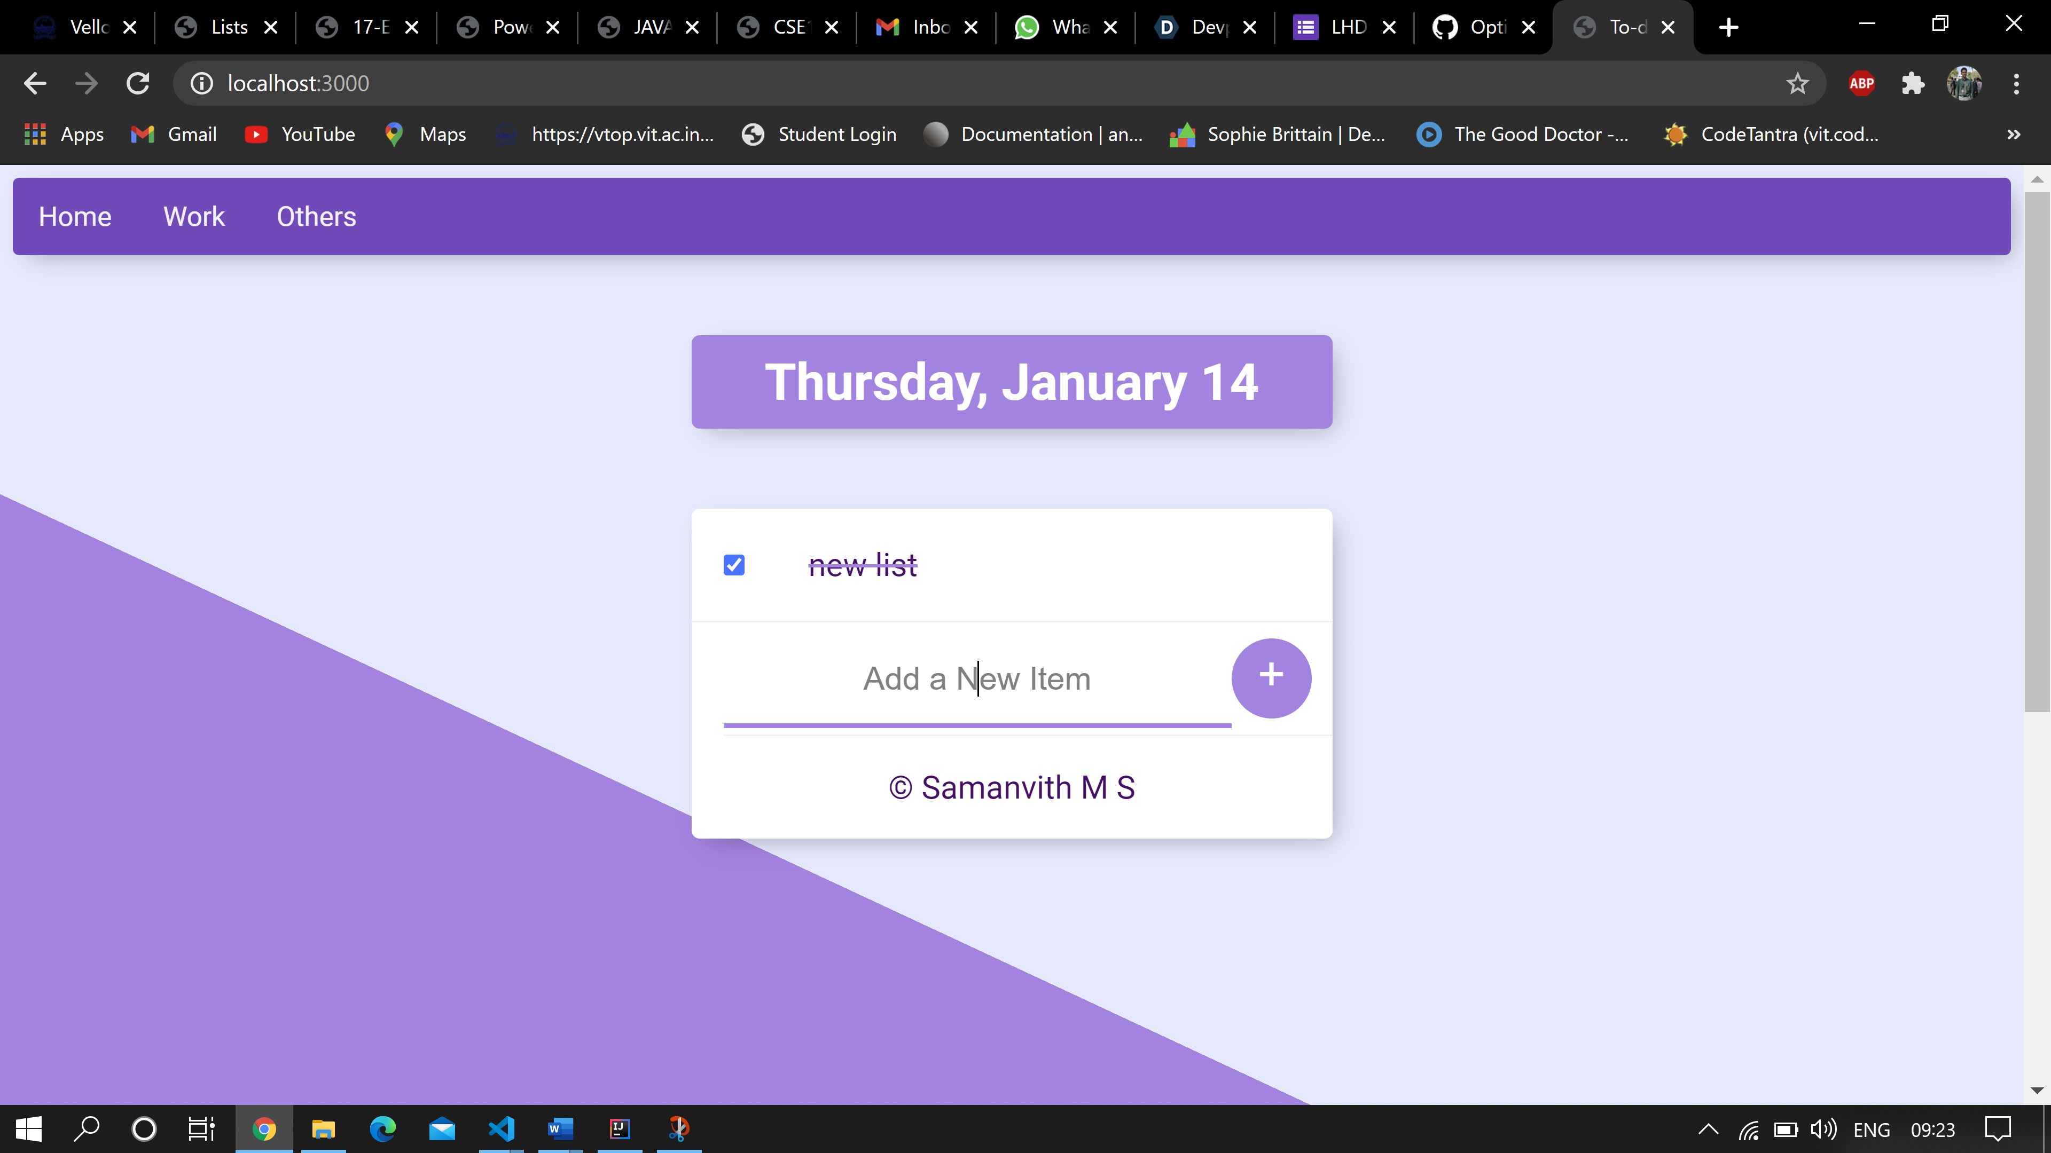Open File Explorer from the taskbar
Screen dimensions: 2051x1153
pos(323,1128)
